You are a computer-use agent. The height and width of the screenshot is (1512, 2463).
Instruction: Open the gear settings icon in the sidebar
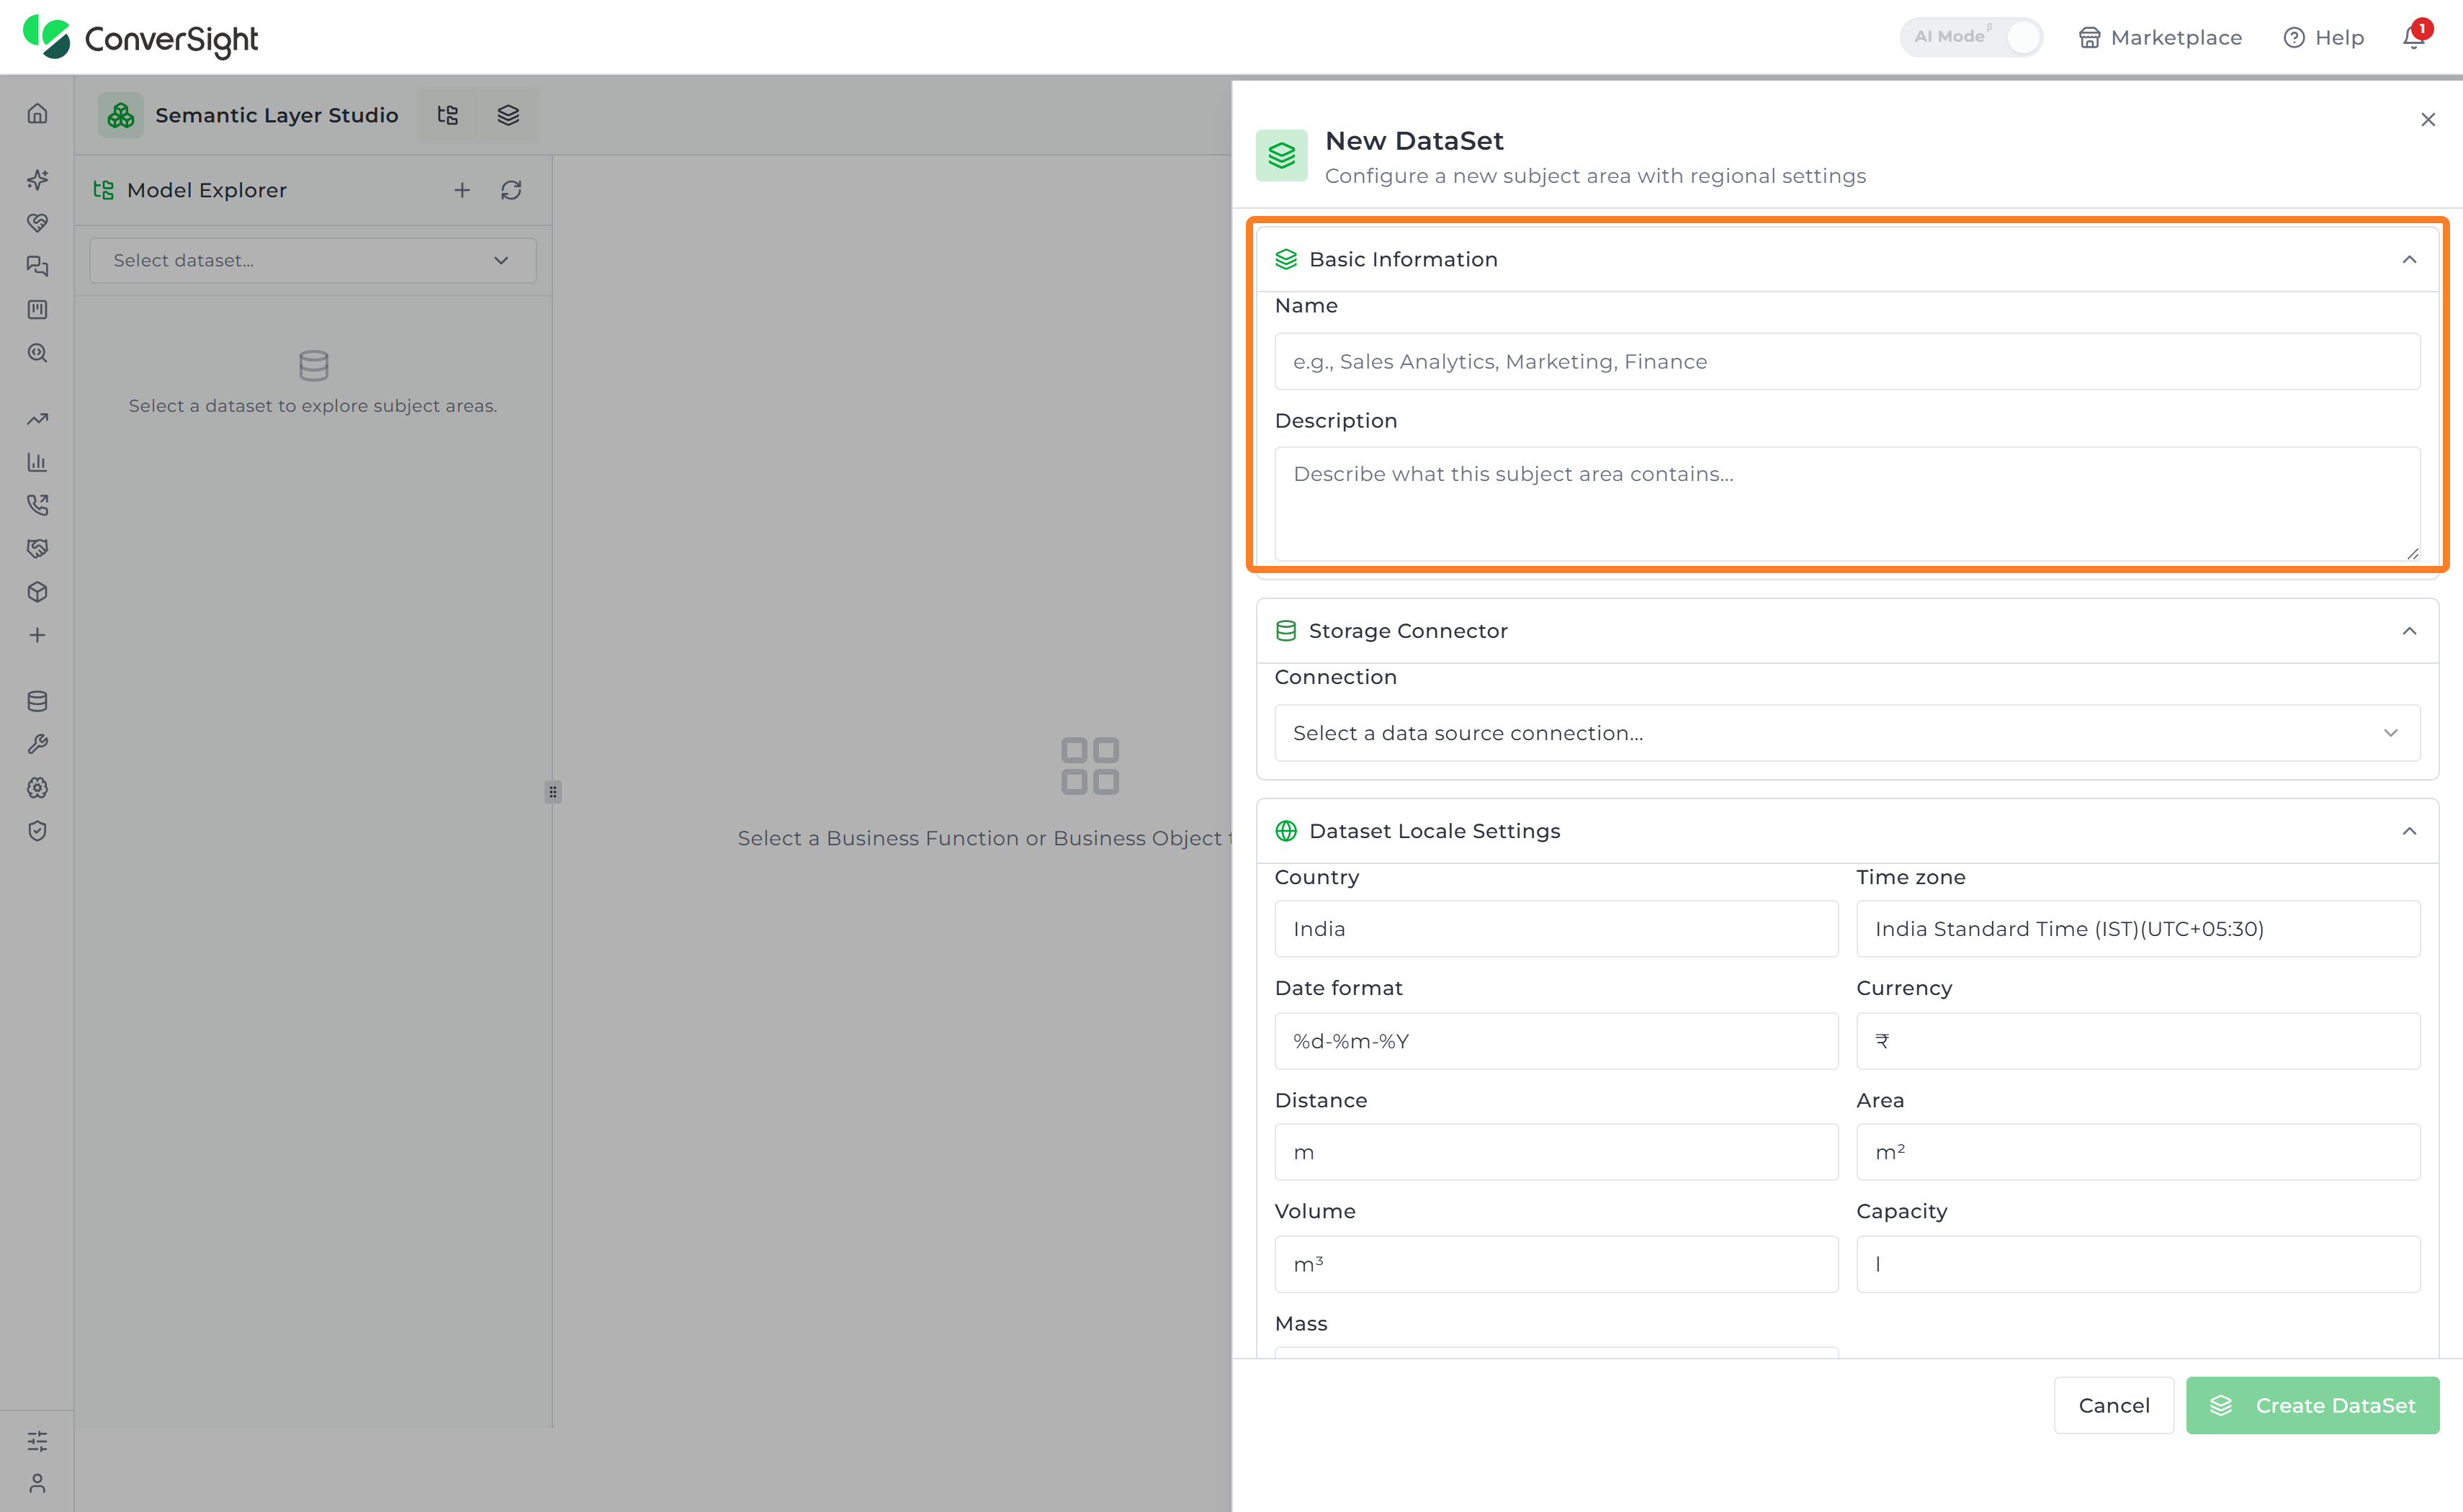pyautogui.click(x=37, y=788)
